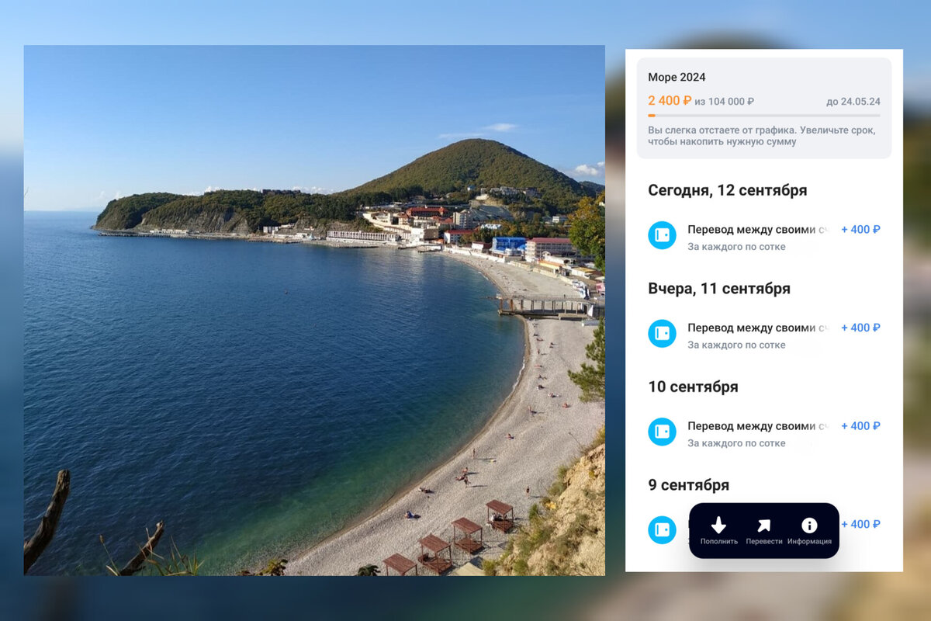
Task: Tap the Пополнить deposit arrow icon
Action: [718, 525]
